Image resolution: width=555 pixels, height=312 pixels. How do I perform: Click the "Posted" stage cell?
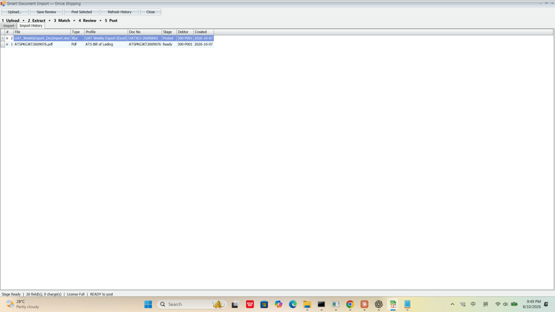[x=169, y=38]
